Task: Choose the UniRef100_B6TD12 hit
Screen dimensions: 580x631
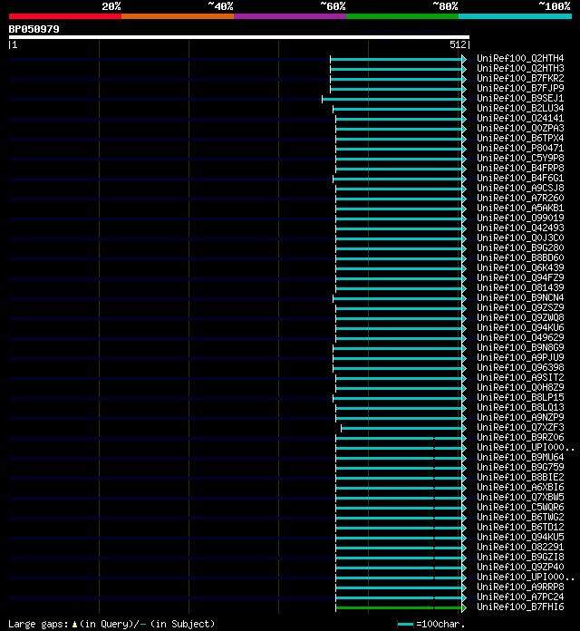Action: click(x=520, y=527)
